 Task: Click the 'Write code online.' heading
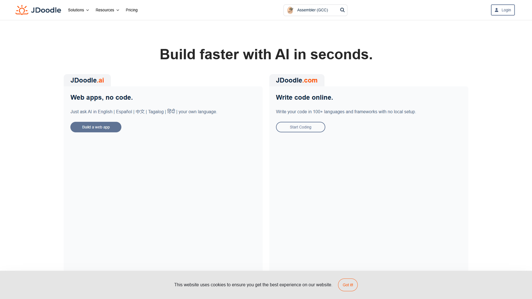(x=304, y=97)
